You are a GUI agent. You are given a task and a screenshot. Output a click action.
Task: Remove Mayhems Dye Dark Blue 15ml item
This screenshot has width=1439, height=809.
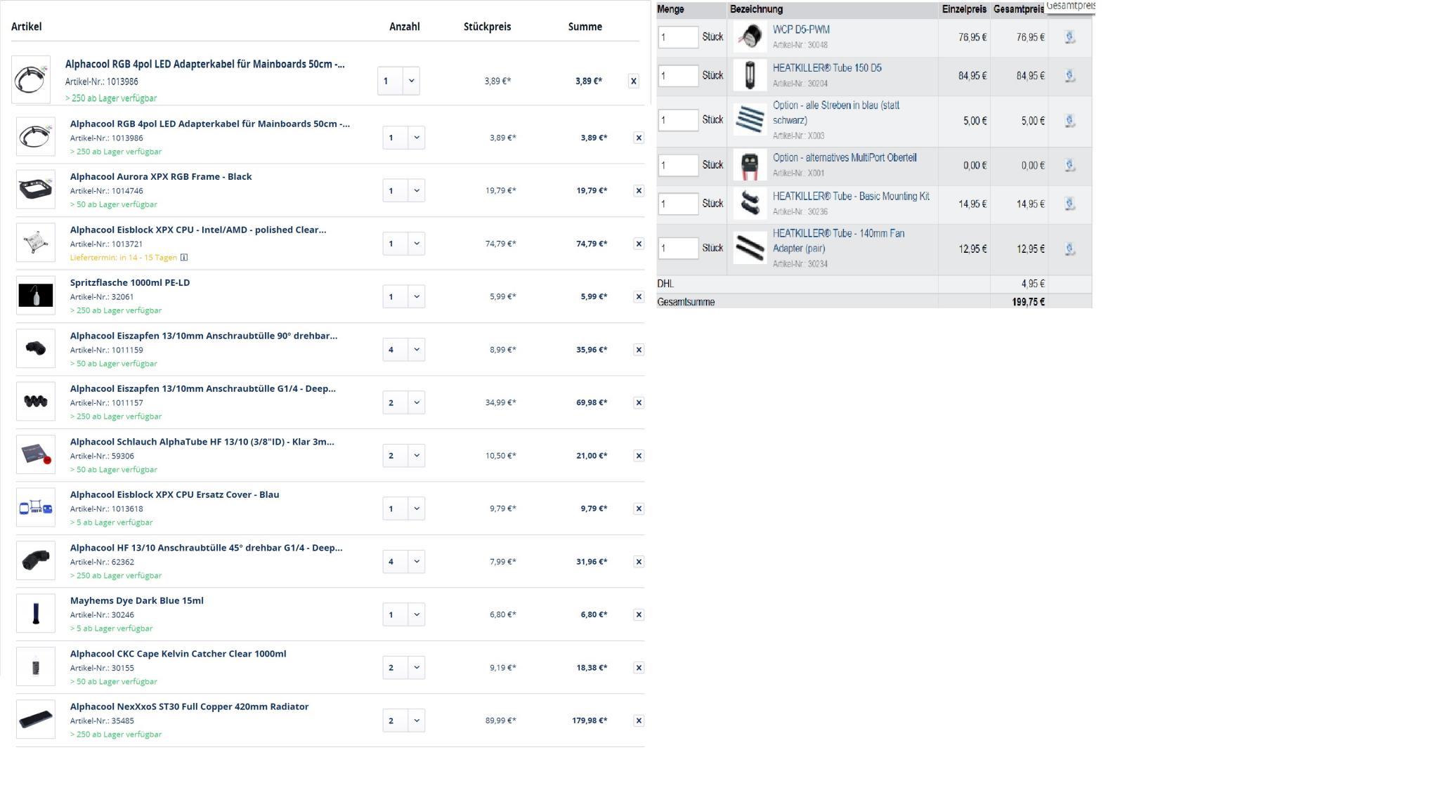tap(638, 614)
